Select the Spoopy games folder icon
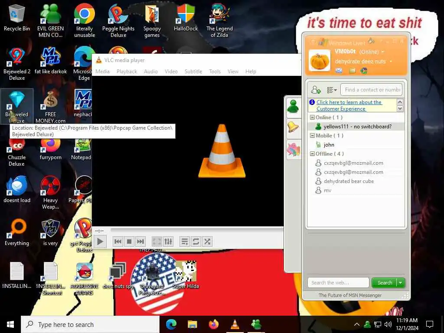Screen dimensions: 444x333 tap(152, 21)
